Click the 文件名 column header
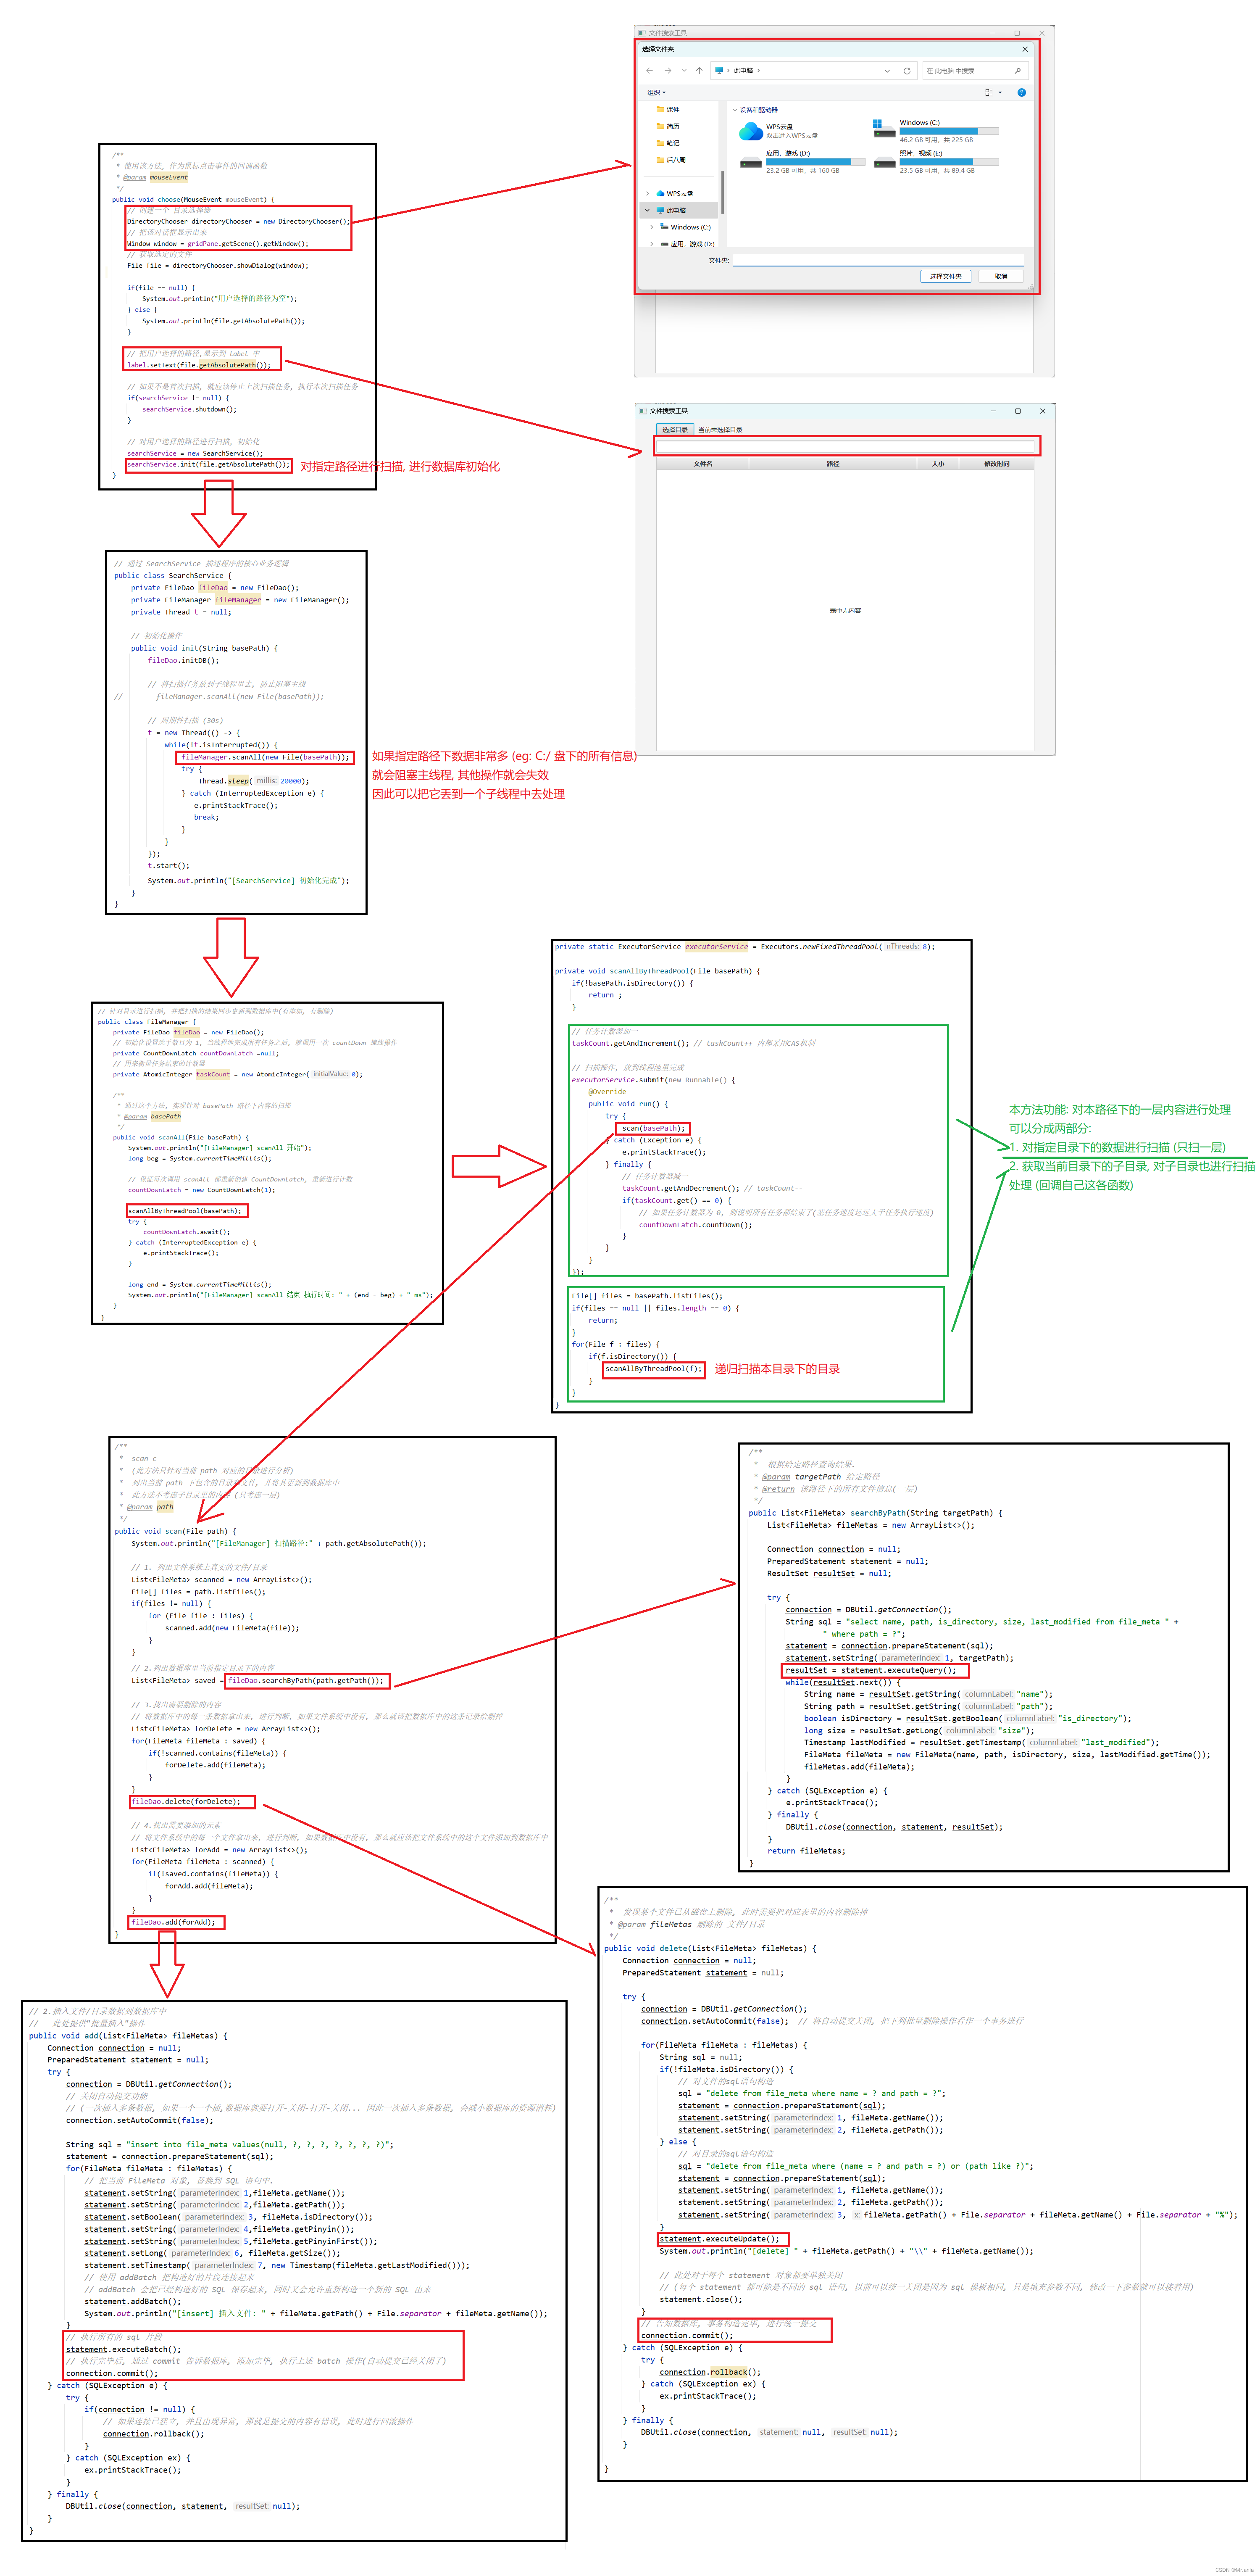Screen dimensions: 1260x2576 703,464
